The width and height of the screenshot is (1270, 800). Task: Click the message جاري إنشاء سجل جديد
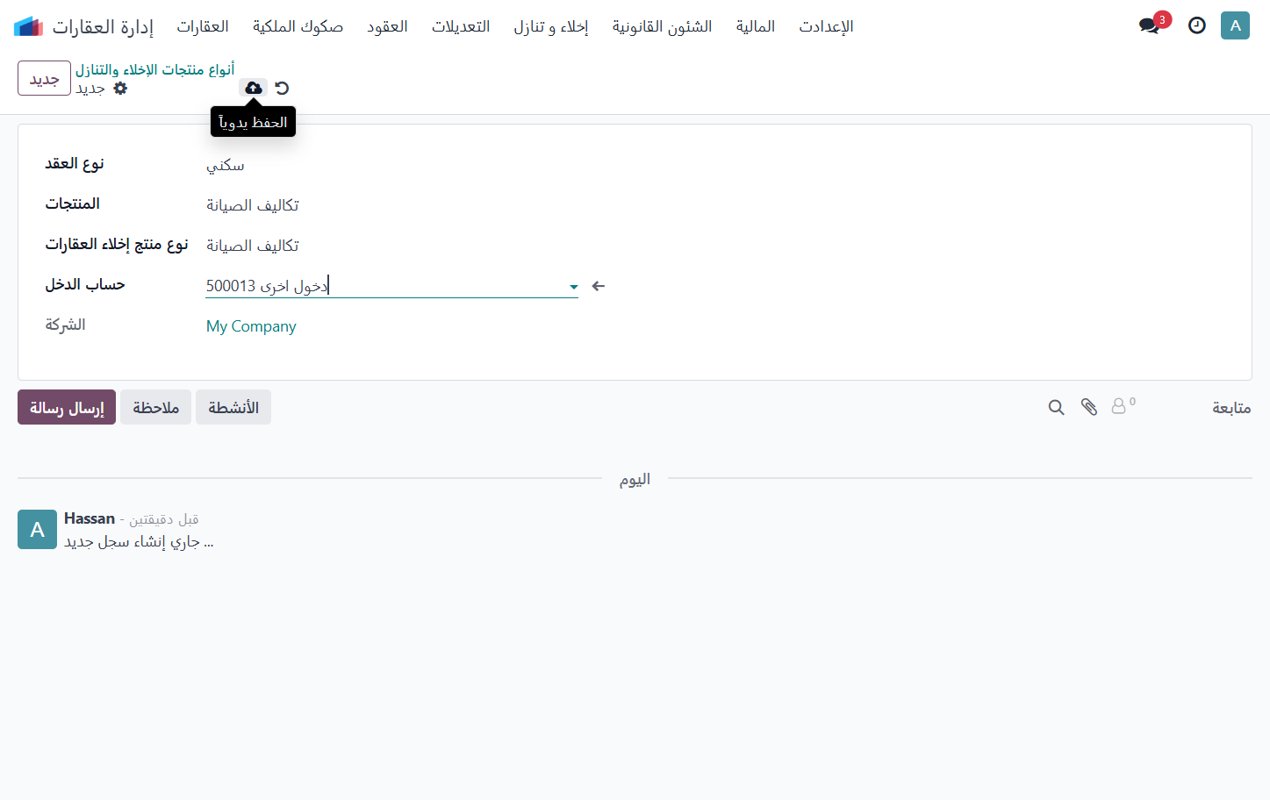[x=139, y=541]
